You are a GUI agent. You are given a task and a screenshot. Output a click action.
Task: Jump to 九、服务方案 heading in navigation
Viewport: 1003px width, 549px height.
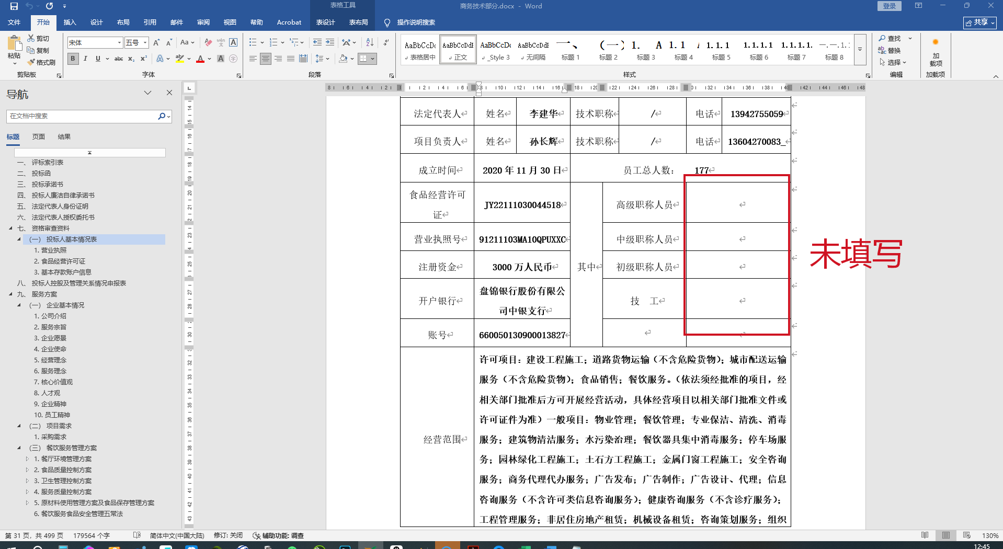(44, 294)
